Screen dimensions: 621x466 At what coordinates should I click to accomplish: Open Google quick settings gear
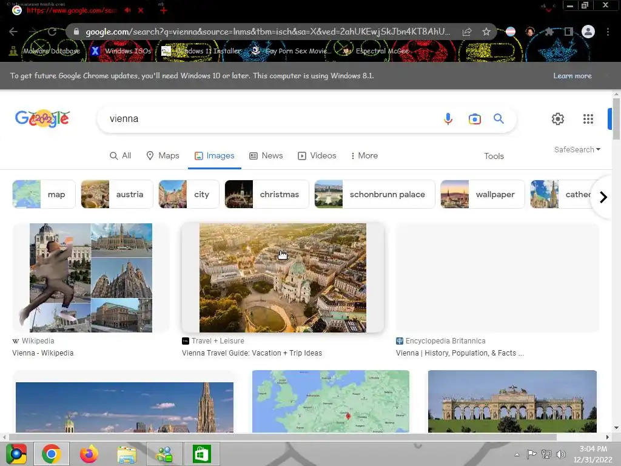(x=558, y=119)
